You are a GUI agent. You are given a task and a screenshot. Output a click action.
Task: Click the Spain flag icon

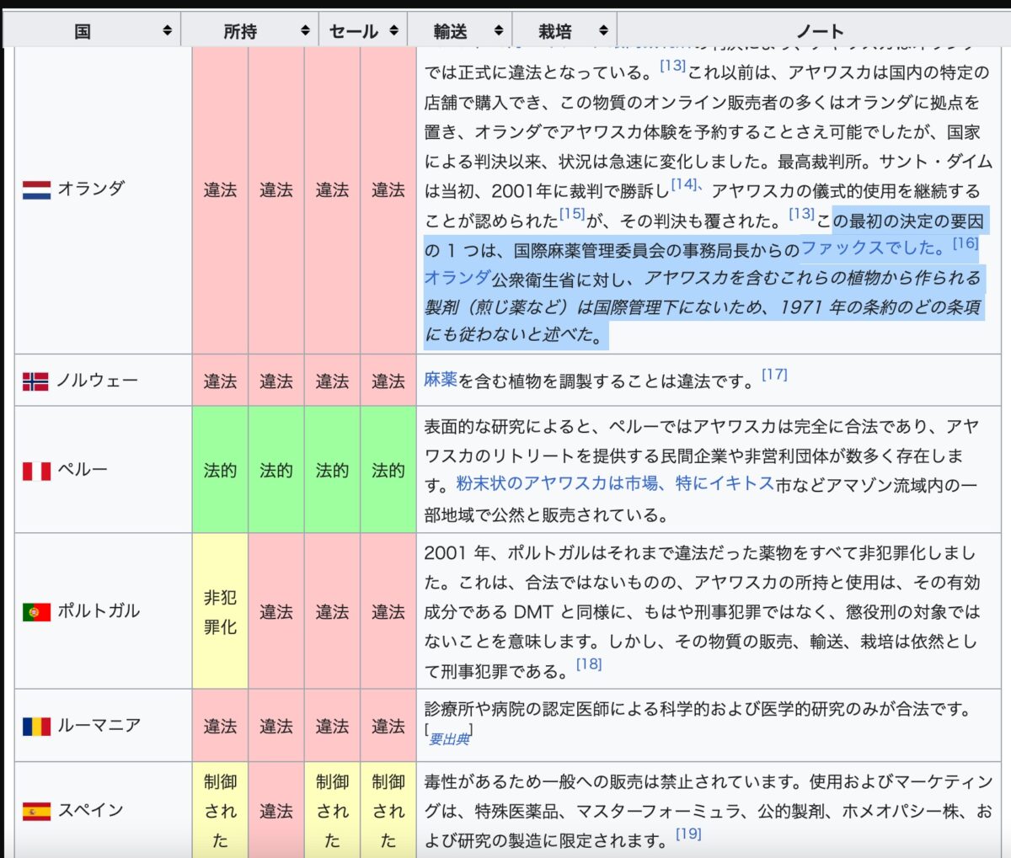click(x=36, y=812)
